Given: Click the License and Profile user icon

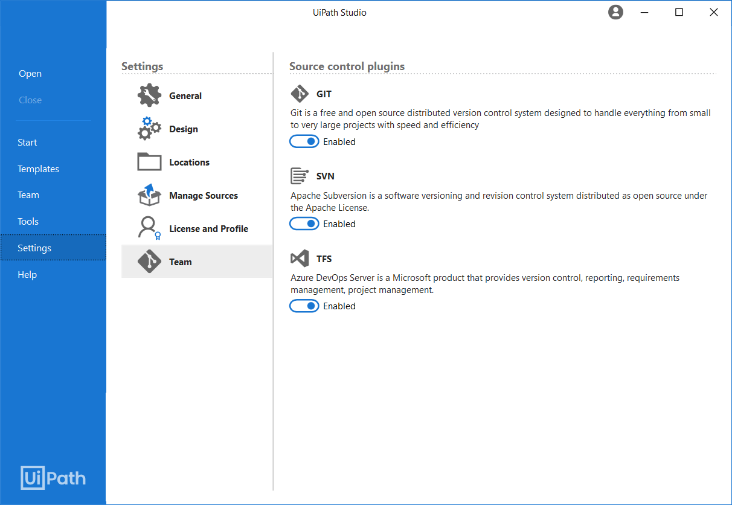Looking at the screenshot, I should 149,228.
